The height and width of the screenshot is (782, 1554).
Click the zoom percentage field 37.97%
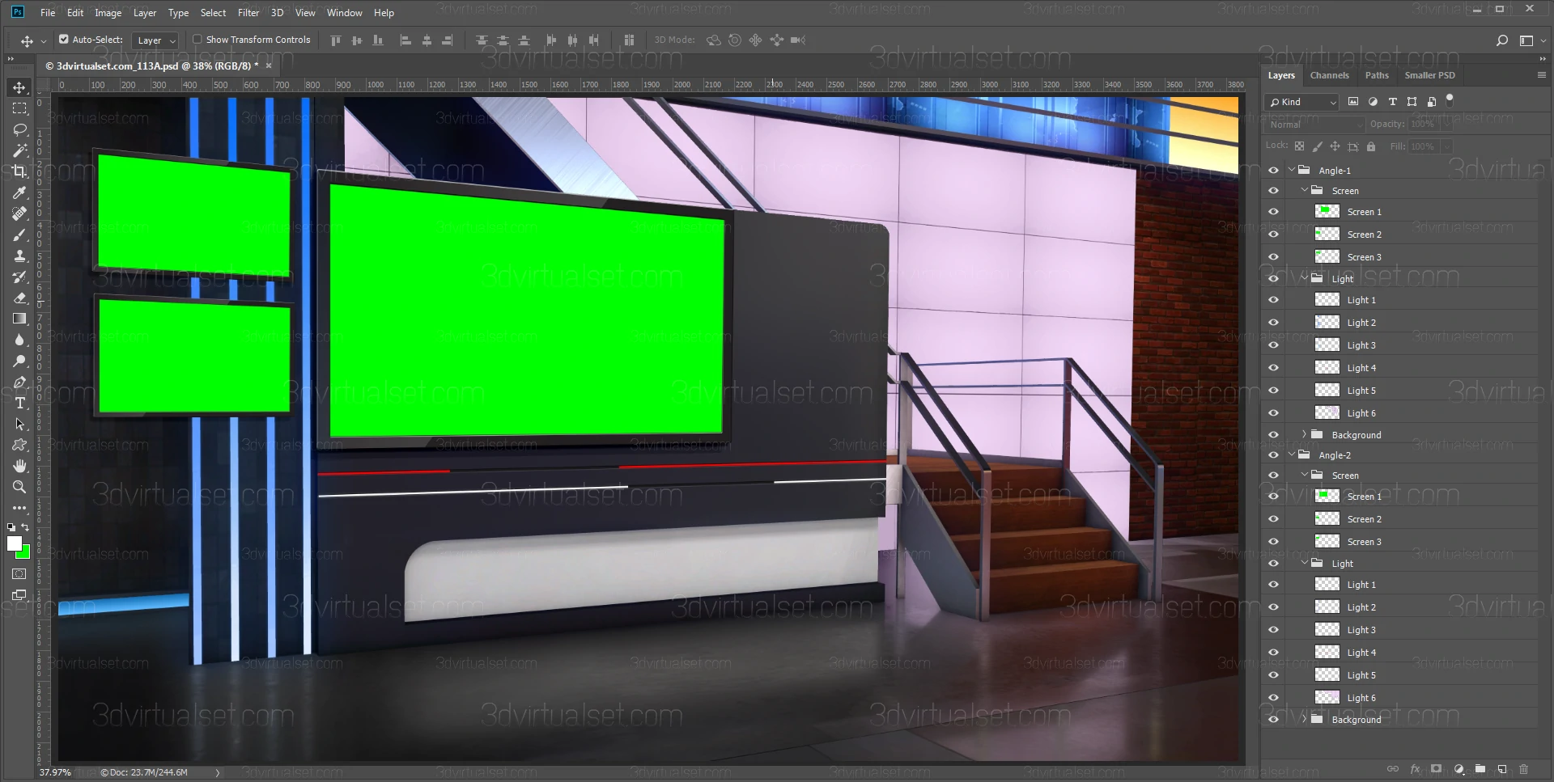(55, 772)
